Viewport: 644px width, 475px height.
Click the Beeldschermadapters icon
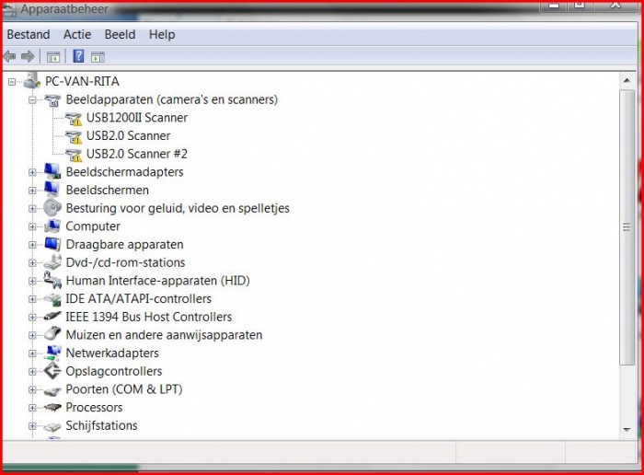(52, 171)
